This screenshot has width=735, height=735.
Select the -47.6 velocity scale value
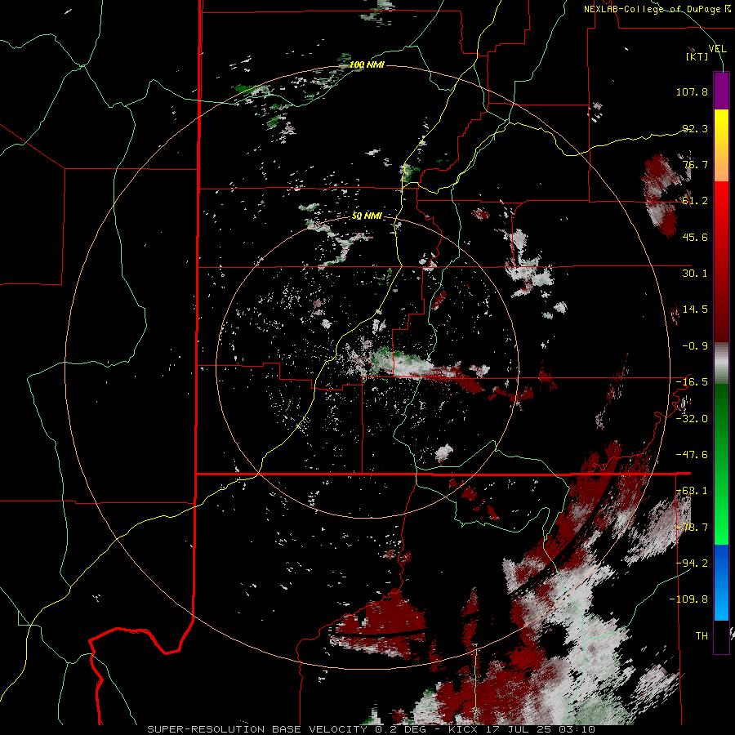point(692,454)
